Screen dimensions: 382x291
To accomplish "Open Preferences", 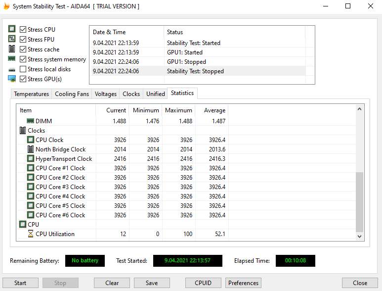I will [x=243, y=283].
